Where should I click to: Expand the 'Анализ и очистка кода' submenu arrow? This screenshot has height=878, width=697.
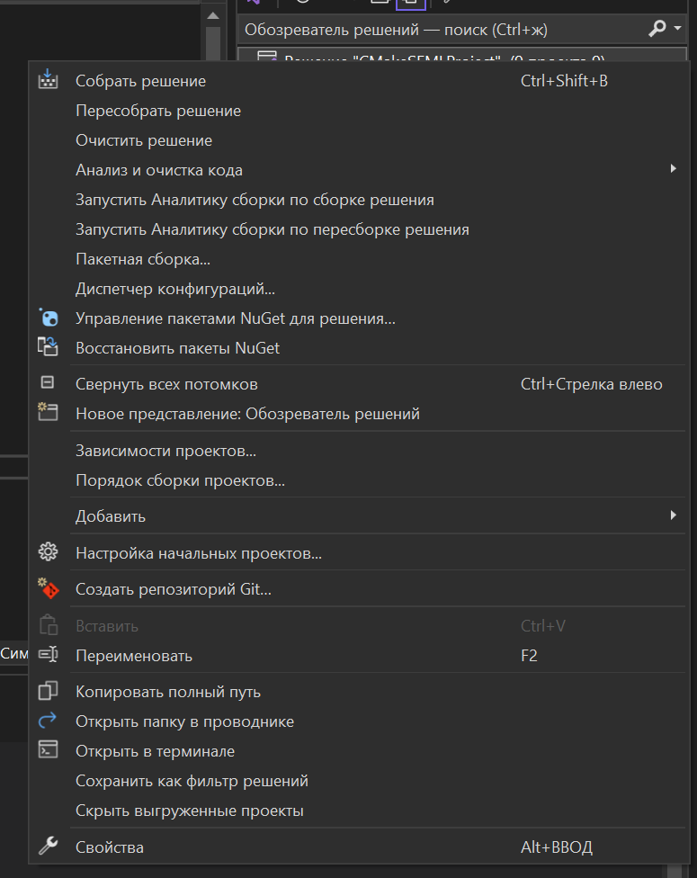(673, 169)
